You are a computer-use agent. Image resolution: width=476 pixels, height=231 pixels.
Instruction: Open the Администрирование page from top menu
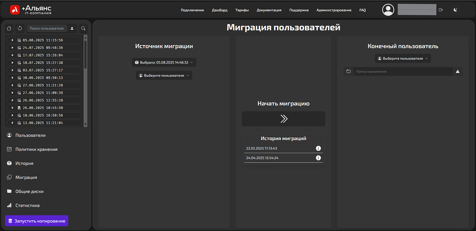coord(334,10)
